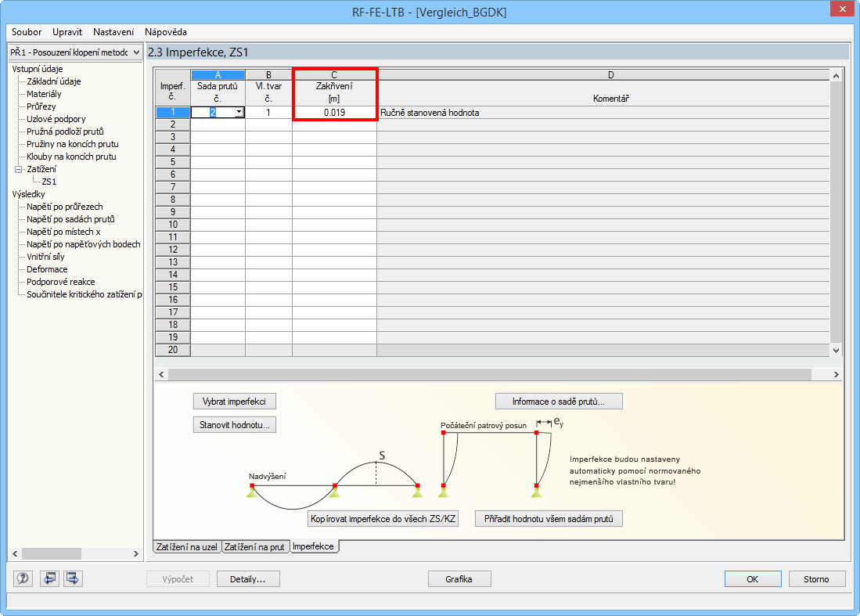The width and height of the screenshot is (860, 616).
Task: Confirm with the OK button
Action: click(x=753, y=579)
